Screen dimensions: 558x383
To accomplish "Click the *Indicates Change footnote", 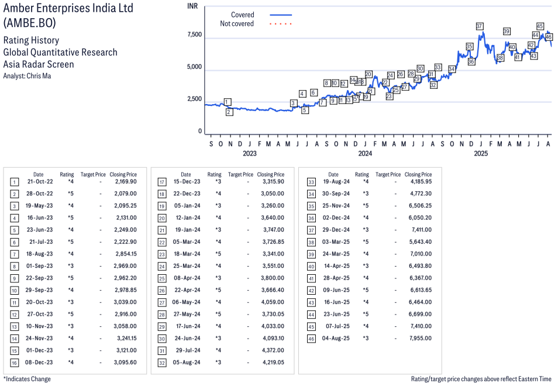I will click(27, 379).
